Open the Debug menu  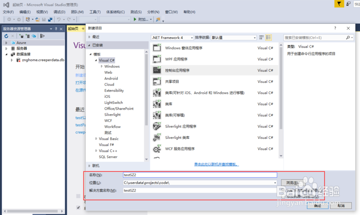pyautogui.click(x=59, y=12)
